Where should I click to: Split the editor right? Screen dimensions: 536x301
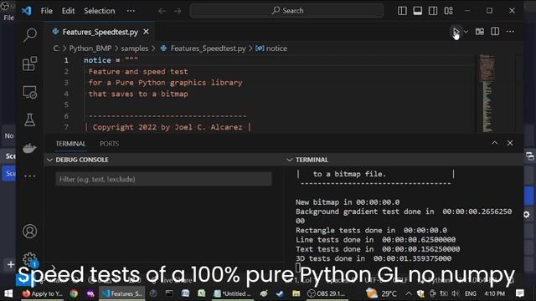495,32
